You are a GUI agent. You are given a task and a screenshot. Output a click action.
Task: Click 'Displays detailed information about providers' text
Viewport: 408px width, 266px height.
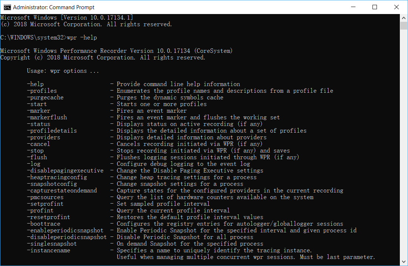click(192, 137)
